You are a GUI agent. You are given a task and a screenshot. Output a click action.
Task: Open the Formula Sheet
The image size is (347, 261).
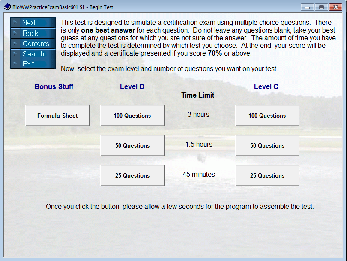point(57,115)
